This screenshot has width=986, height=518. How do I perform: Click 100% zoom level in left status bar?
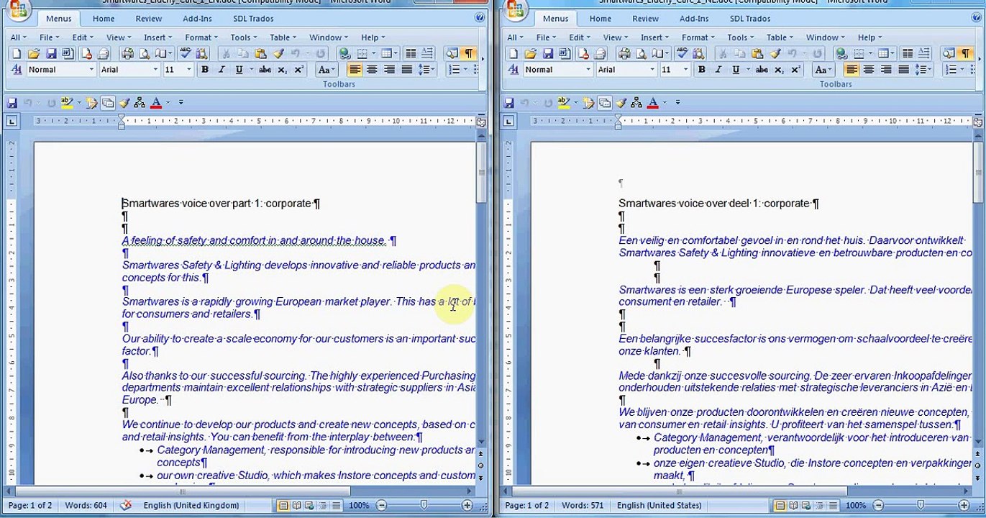358,506
